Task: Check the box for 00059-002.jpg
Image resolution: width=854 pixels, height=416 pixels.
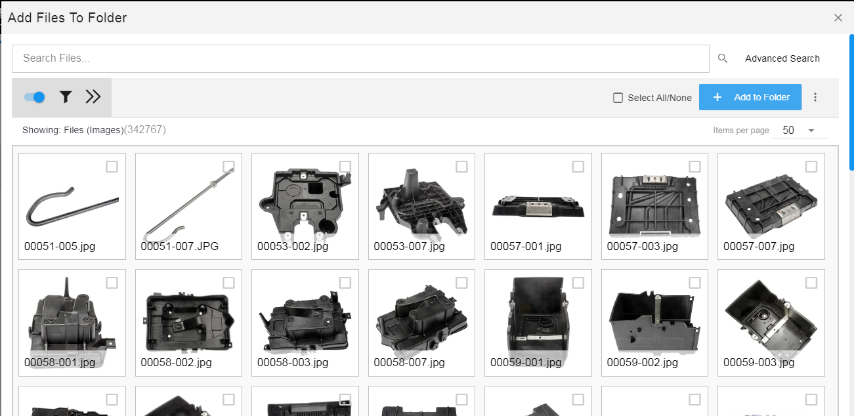Action: [694, 283]
